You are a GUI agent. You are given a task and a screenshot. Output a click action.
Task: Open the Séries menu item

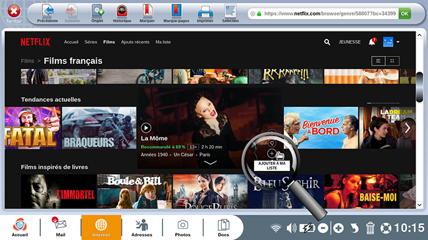[91, 42]
